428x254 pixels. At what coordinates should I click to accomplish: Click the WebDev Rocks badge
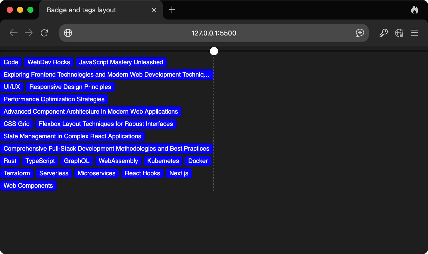click(49, 62)
